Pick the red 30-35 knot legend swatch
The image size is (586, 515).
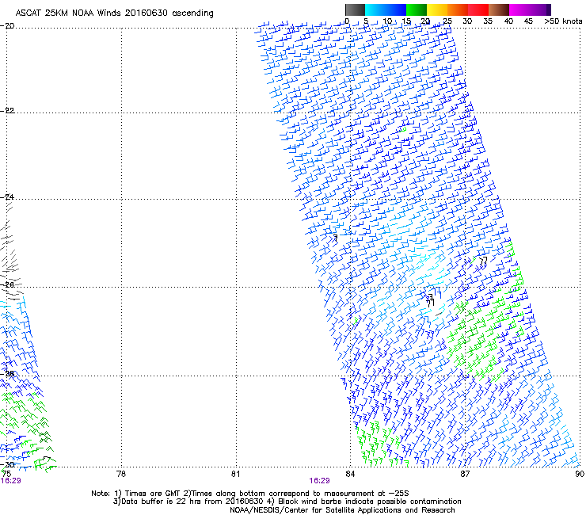coord(478,10)
